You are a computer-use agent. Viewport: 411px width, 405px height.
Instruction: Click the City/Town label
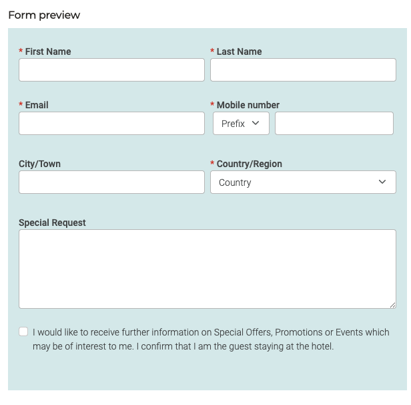coord(39,164)
